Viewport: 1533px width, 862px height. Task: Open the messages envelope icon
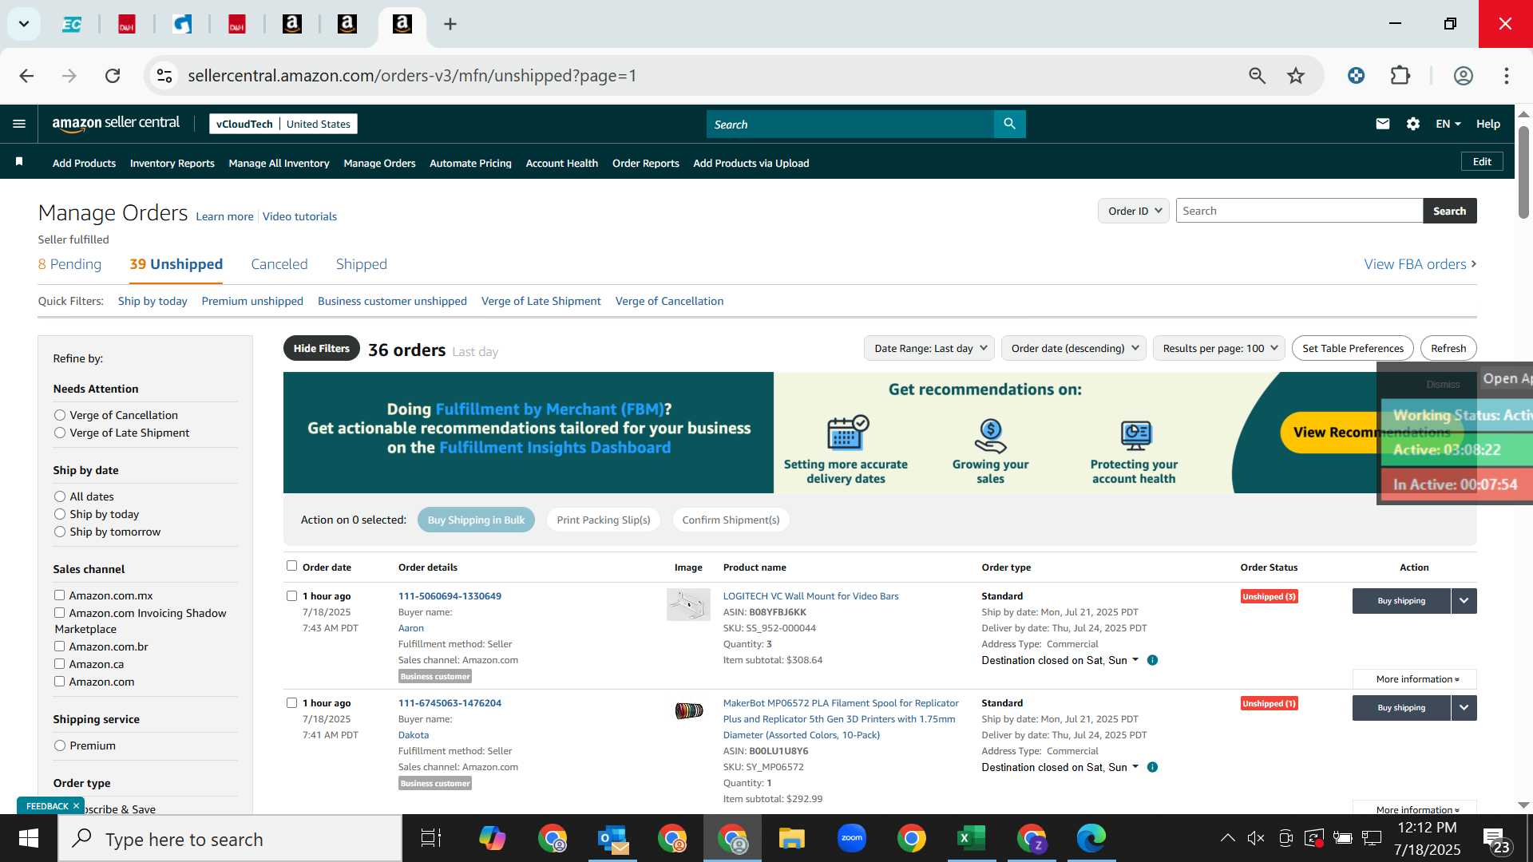tap(1383, 124)
